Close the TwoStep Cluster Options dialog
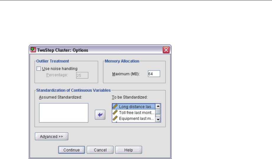This screenshot has height=159, width=272. (x=166, y=50)
